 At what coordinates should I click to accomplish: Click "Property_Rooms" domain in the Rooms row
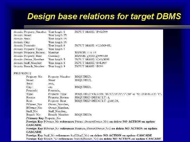coord(58,98)
